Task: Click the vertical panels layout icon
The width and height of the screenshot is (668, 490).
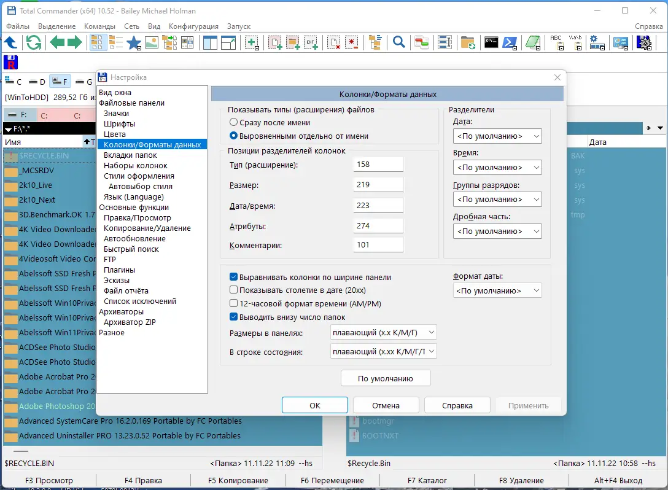Action: (x=210, y=42)
